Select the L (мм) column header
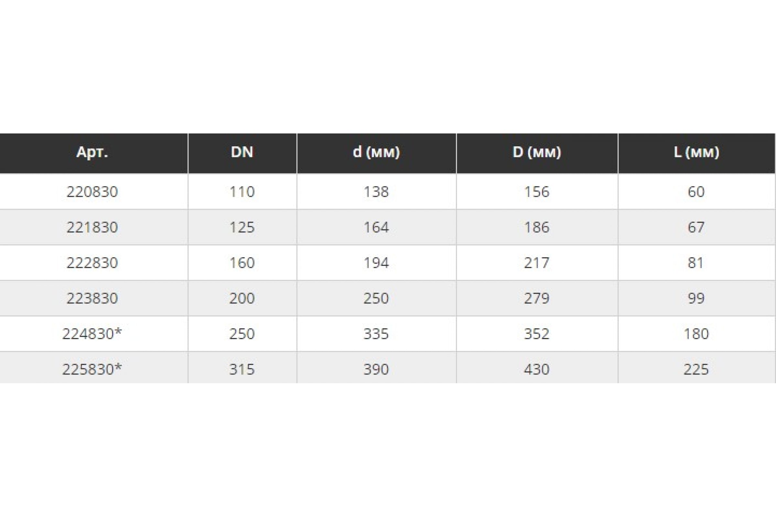This screenshot has width=776, height=517. (x=696, y=152)
